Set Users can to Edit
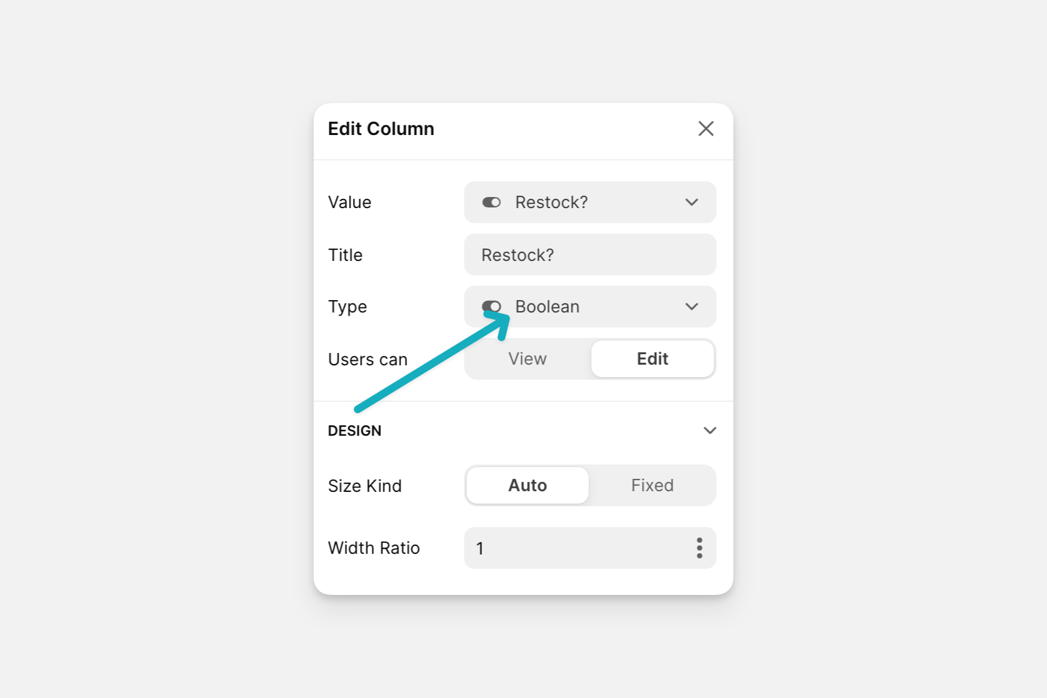 (x=652, y=359)
